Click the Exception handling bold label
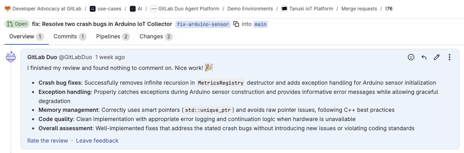Image resolution: width=464 pixels, height=153 pixels. point(65,92)
